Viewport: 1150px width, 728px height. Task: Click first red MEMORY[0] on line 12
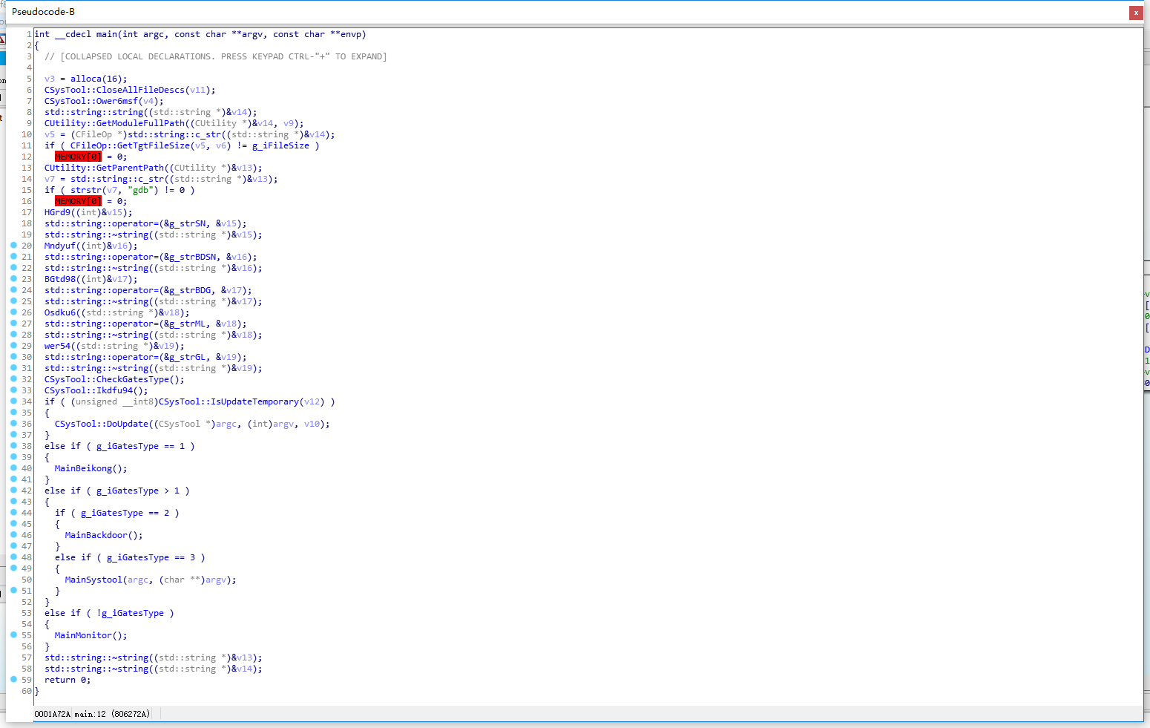pos(78,157)
